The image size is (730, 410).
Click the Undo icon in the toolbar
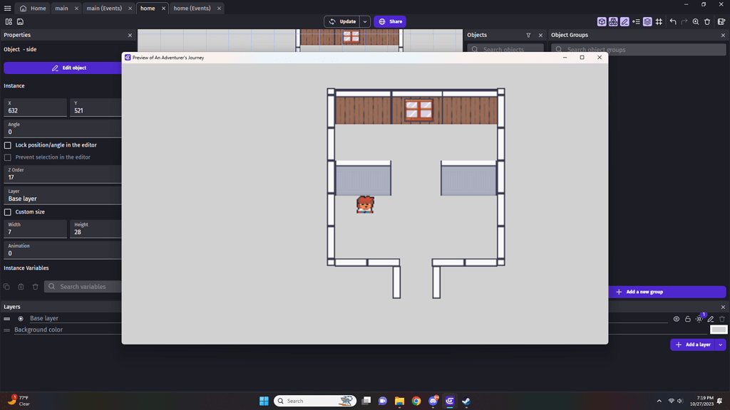(673, 22)
